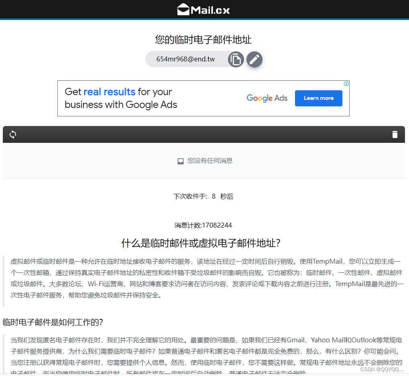
Task: Open the real results link in the ad
Action: [109, 91]
